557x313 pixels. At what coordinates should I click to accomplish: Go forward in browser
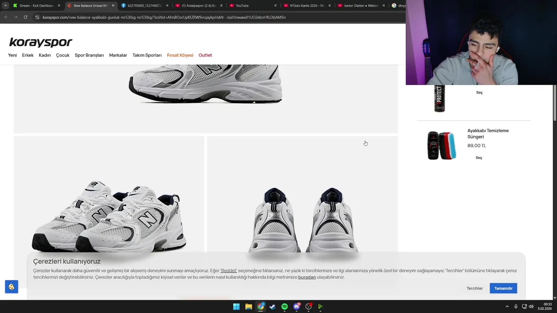point(16,17)
